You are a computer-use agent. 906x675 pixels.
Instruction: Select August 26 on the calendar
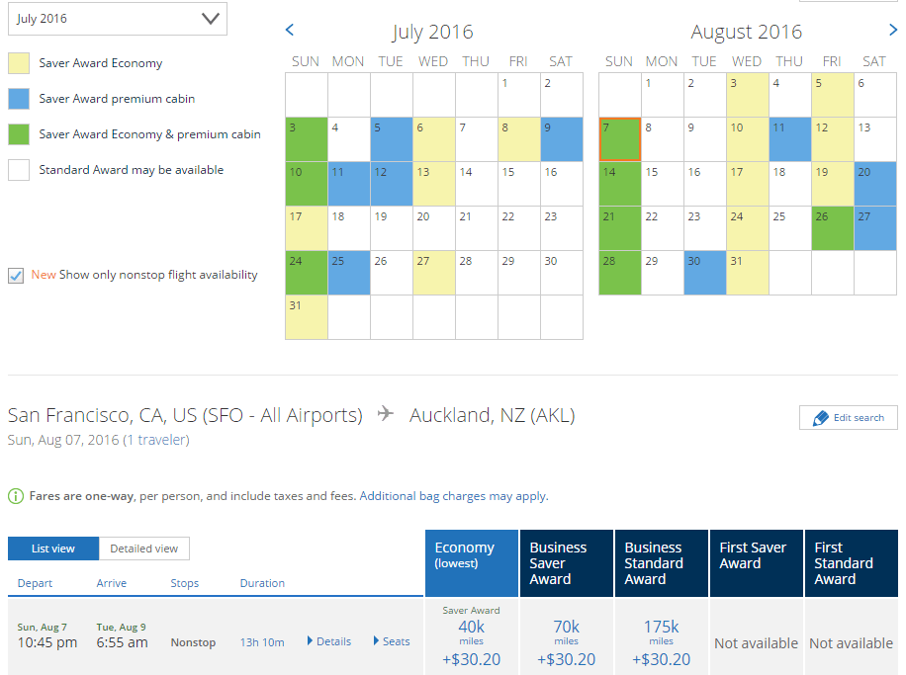(x=832, y=228)
